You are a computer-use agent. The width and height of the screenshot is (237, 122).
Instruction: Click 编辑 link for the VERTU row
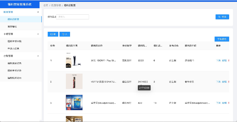coord(224,82)
